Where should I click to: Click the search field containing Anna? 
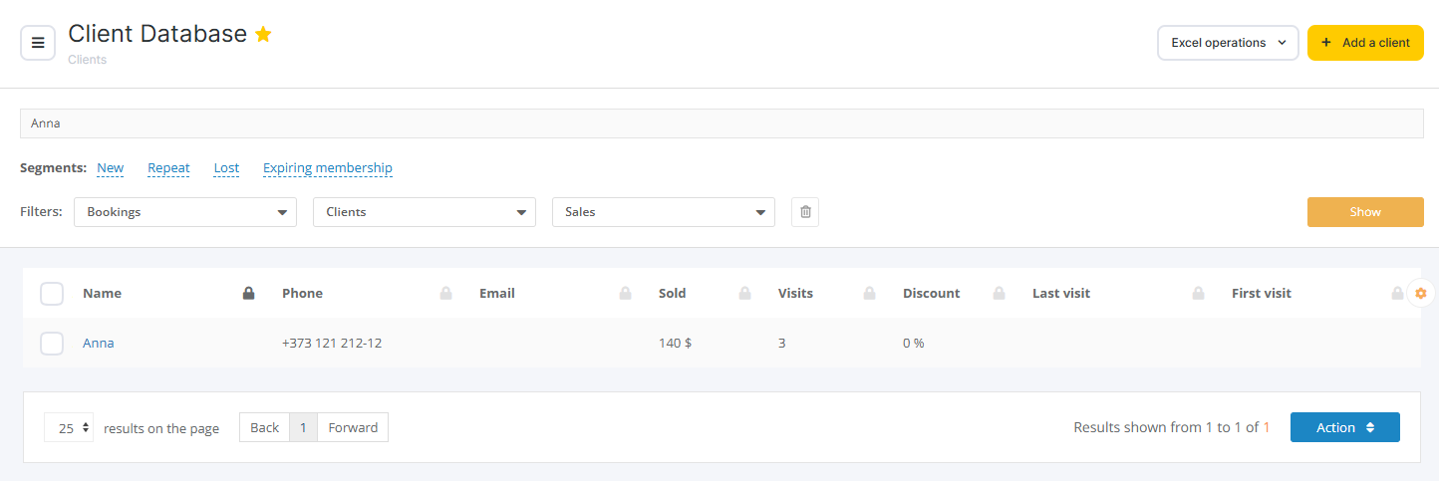pyautogui.click(x=721, y=123)
